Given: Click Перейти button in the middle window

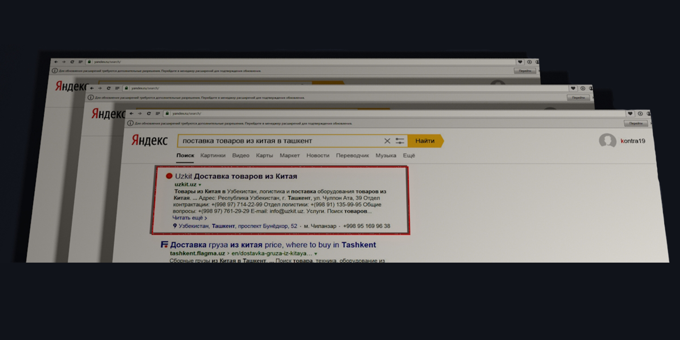Looking at the screenshot, I should [578, 97].
